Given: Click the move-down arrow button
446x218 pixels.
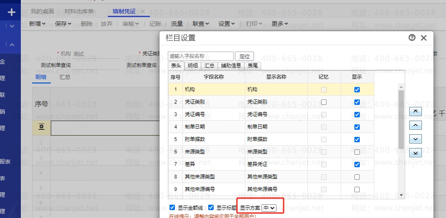Looking at the screenshot, I should tap(416, 139).
